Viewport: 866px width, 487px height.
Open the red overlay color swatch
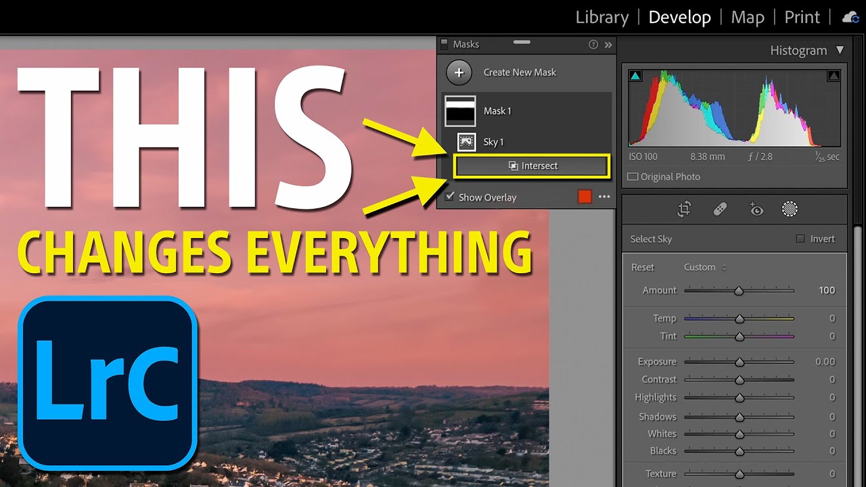tap(585, 197)
